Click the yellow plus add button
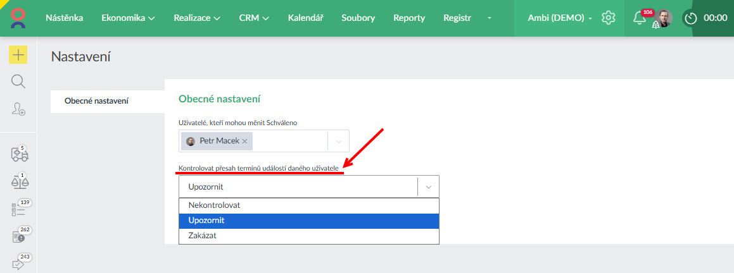The width and height of the screenshot is (734, 273). tap(18, 55)
